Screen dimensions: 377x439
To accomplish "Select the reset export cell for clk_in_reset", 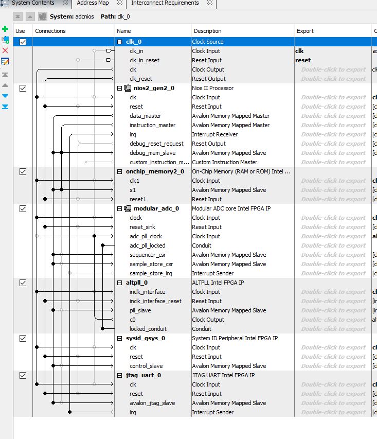I will [x=333, y=60].
